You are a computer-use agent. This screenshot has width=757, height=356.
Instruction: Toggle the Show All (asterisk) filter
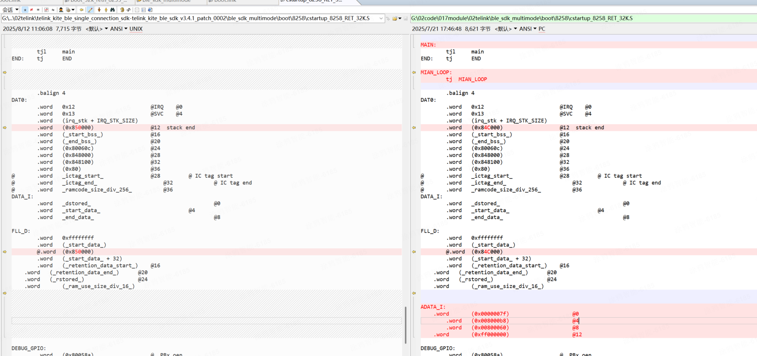25,10
